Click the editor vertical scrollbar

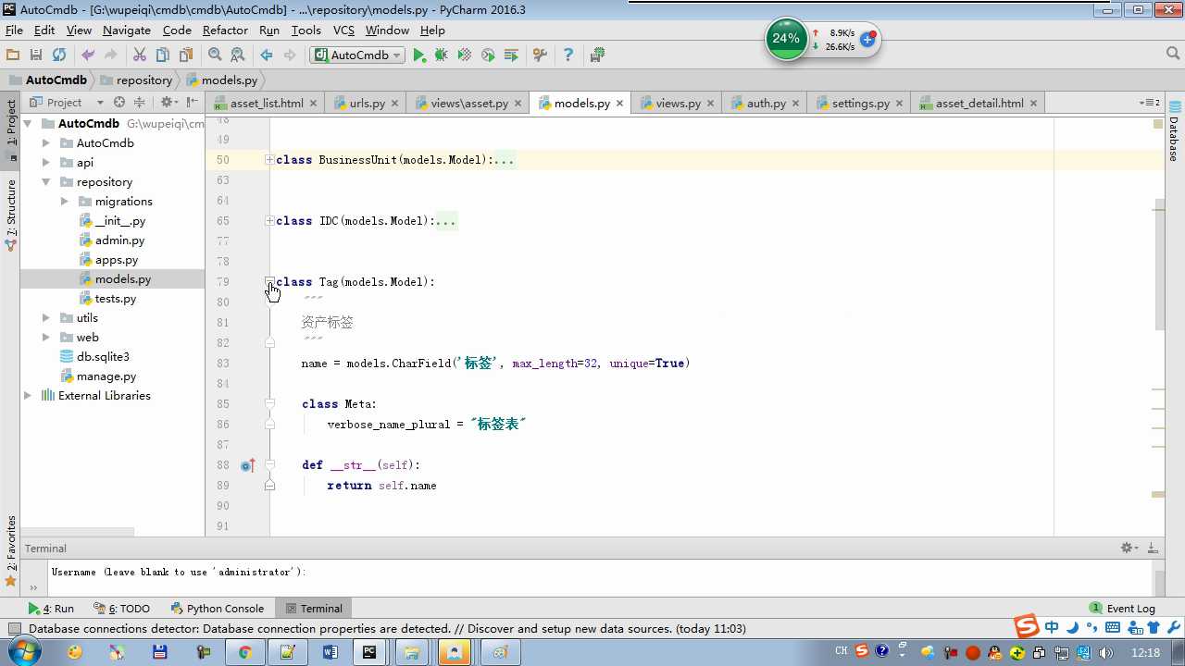coord(1158,264)
